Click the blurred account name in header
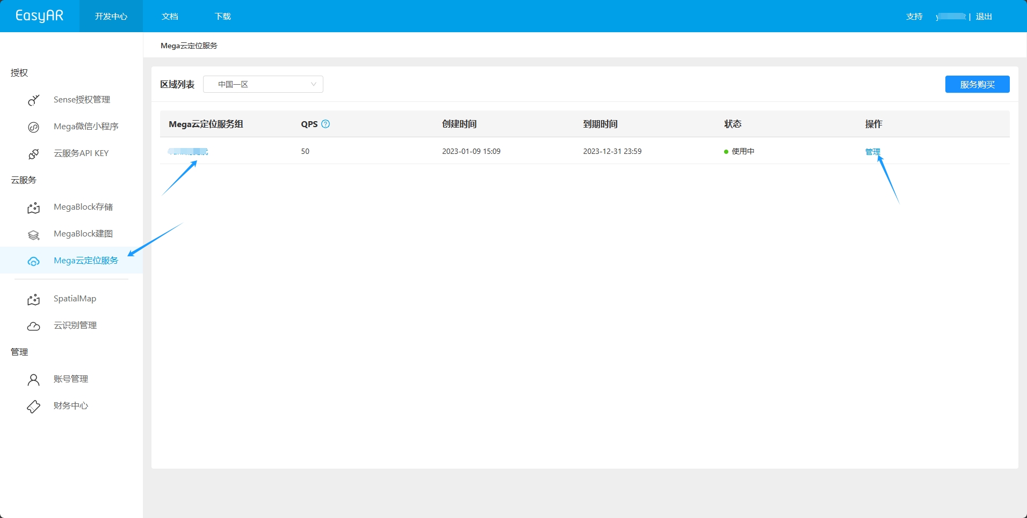 pos(951,17)
